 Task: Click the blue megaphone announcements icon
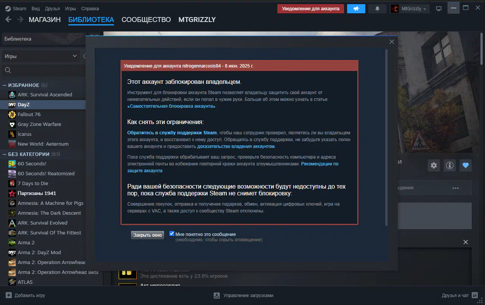click(356, 8)
